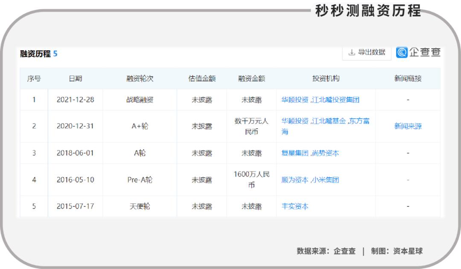The width and height of the screenshot is (461, 269).
Task: Click the 新闻来源 news link
Action: click(x=408, y=126)
